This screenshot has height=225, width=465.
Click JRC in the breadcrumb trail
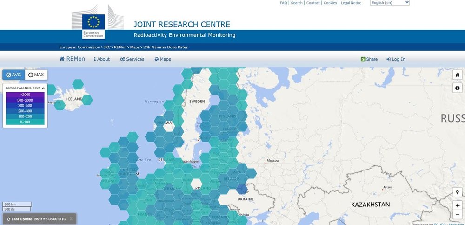pyautogui.click(x=106, y=47)
